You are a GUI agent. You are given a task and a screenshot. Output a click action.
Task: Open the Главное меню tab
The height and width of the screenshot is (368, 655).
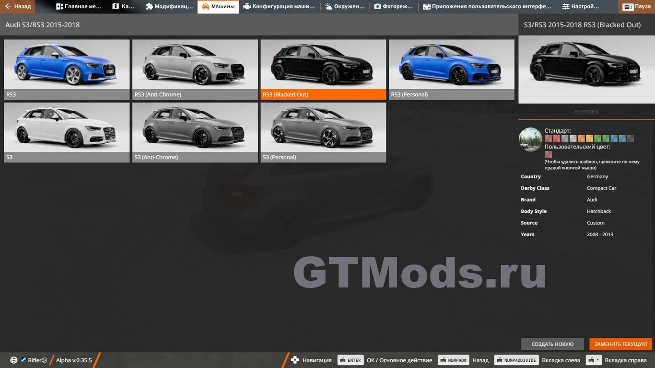79,7
